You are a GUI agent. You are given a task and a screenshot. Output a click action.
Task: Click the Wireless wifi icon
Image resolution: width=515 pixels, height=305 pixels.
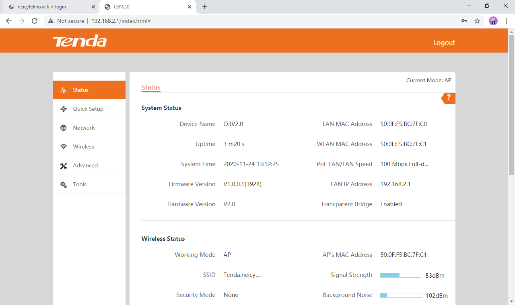tap(64, 147)
